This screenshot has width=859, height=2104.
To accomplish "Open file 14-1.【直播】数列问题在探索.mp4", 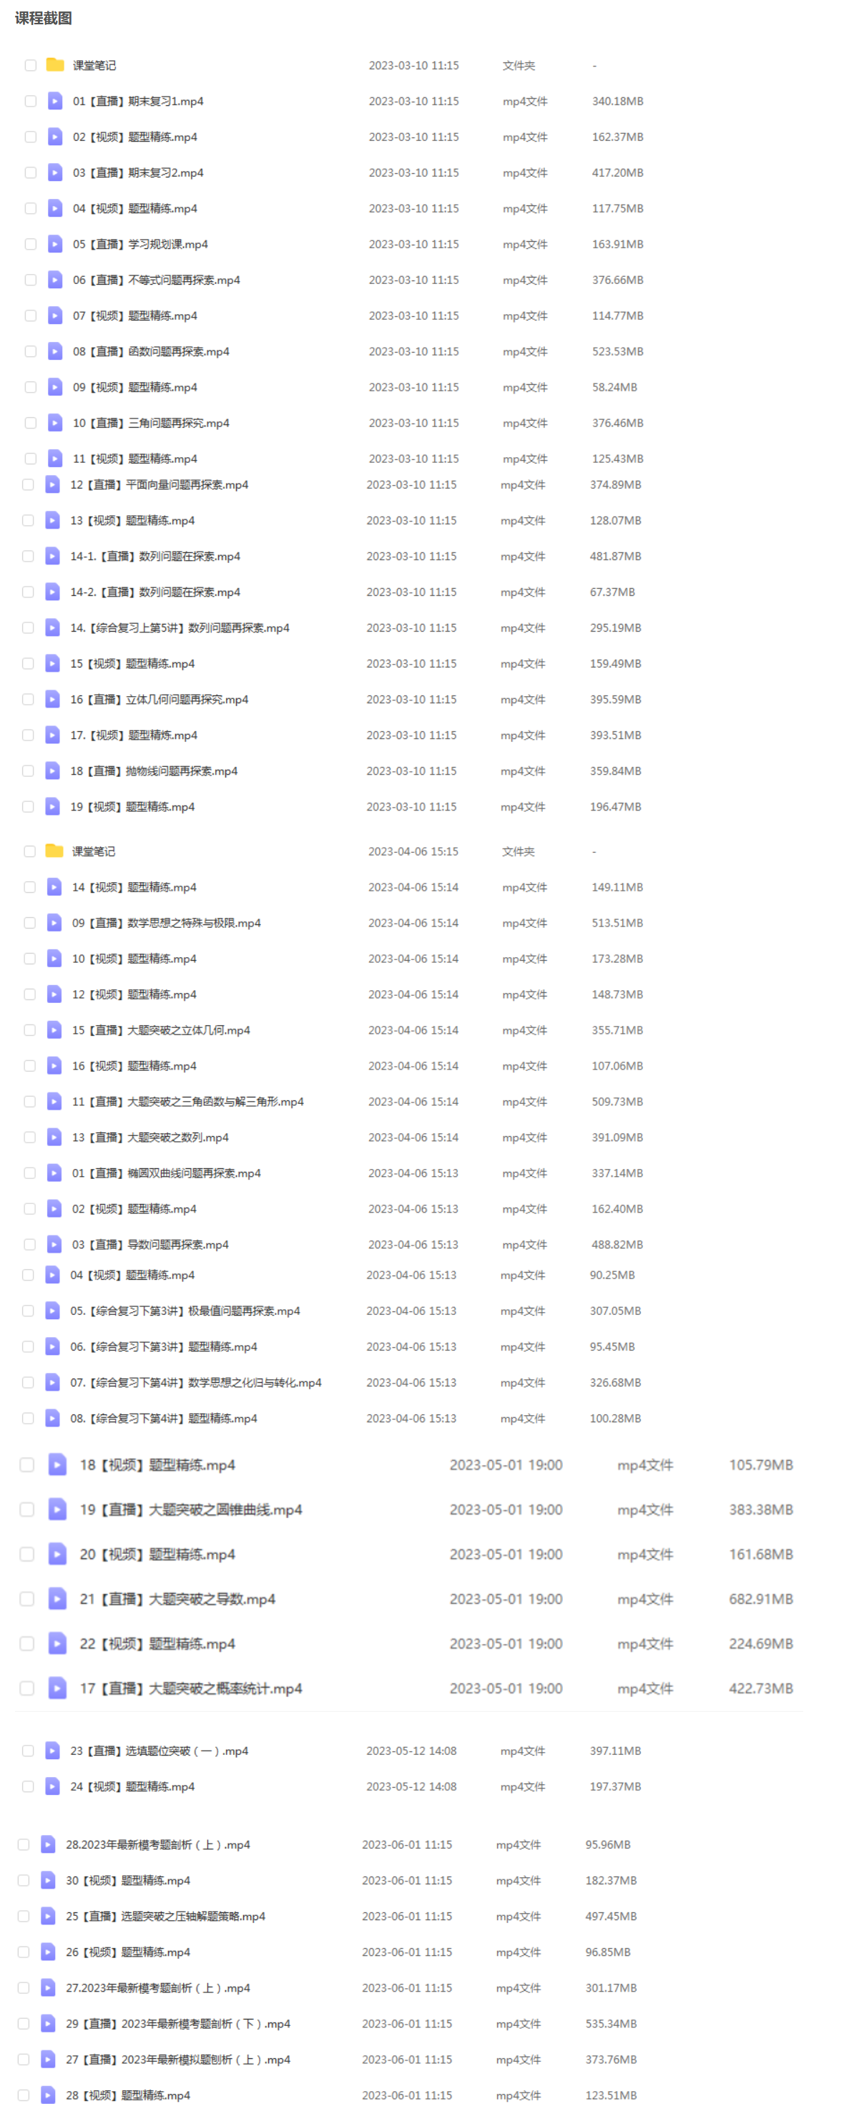I will click(155, 555).
